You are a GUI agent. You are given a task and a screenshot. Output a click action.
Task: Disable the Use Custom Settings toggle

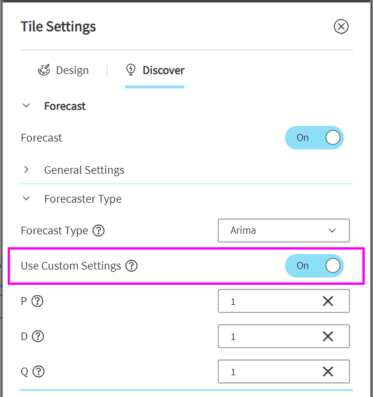pyautogui.click(x=314, y=265)
